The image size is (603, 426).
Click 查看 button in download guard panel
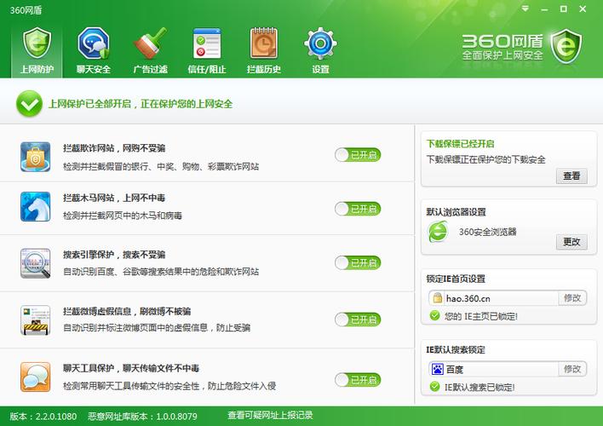pos(571,176)
